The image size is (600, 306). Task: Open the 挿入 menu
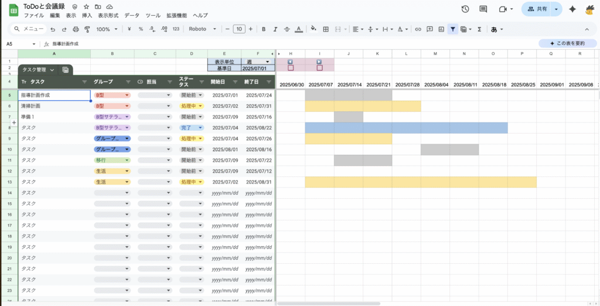click(87, 16)
